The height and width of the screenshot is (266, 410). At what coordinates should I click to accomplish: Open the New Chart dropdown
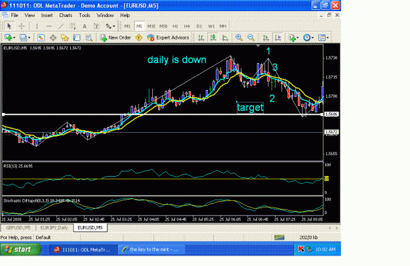click(x=10, y=37)
